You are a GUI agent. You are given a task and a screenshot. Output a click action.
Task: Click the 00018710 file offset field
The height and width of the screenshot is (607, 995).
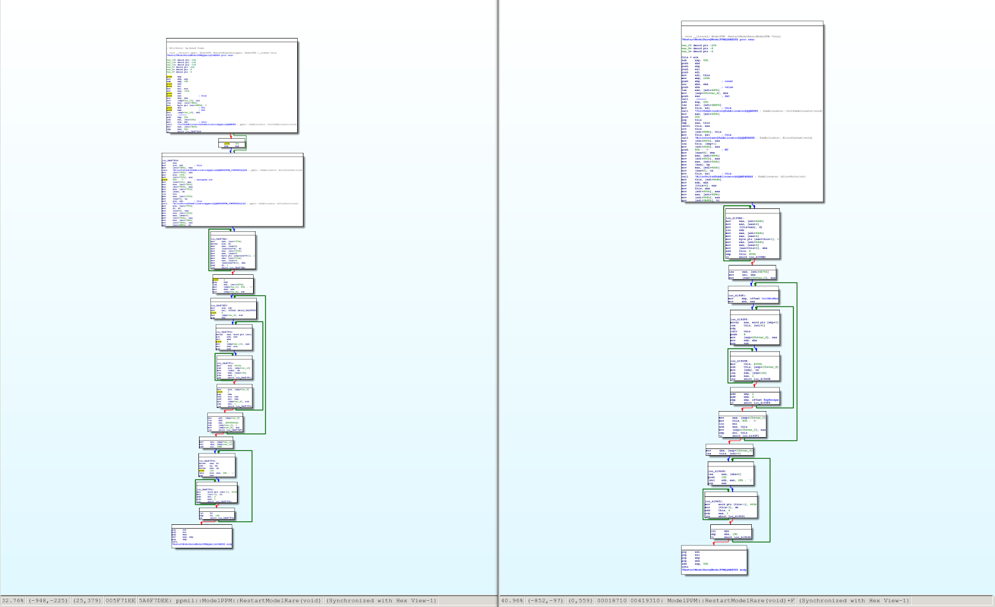click(x=611, y=601)
